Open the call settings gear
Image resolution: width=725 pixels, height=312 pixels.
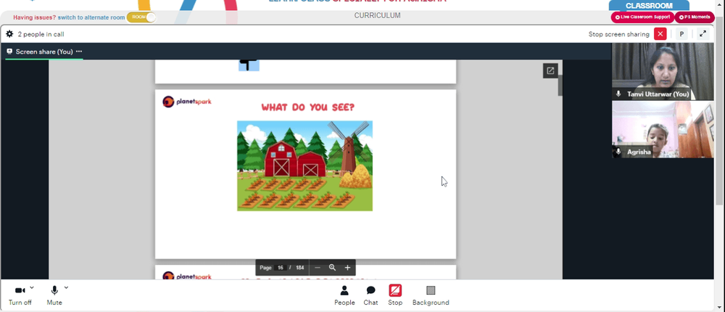9,34
